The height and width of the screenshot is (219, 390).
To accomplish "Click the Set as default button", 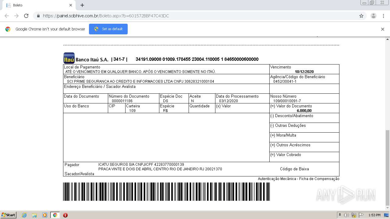I will click(108, 29).
